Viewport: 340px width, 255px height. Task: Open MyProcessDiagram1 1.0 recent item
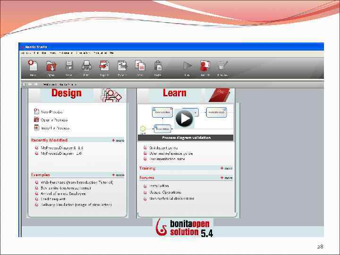click(x=62, y=148)
